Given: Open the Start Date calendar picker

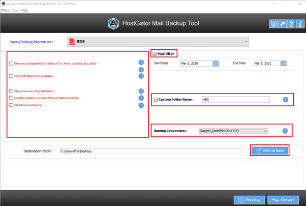Looking at the screenshot, I should [216, 63].
